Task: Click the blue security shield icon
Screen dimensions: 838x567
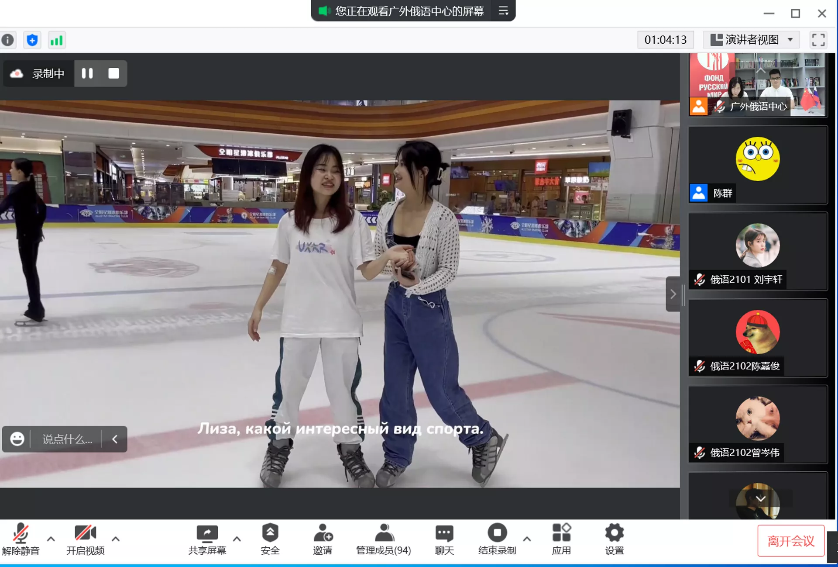Action: (x=32, y=40)
